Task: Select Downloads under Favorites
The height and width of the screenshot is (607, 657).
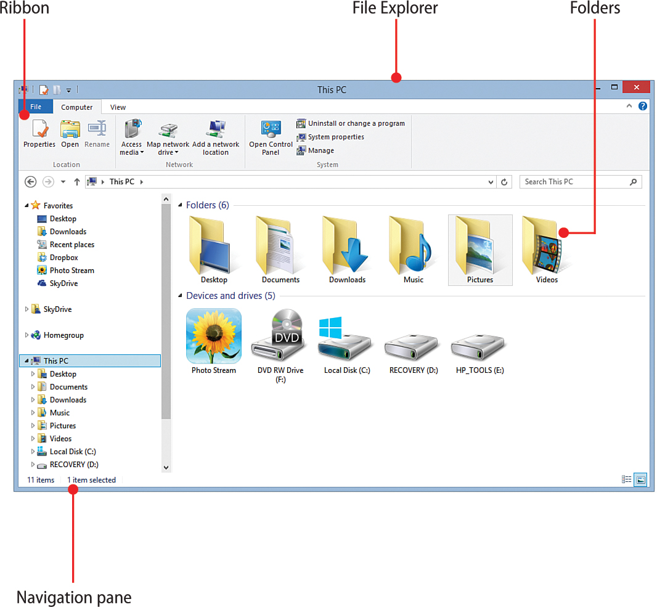Action: 62,232
